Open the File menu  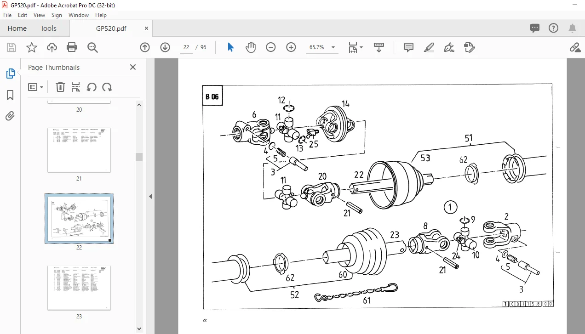click(x=7, y=15)
